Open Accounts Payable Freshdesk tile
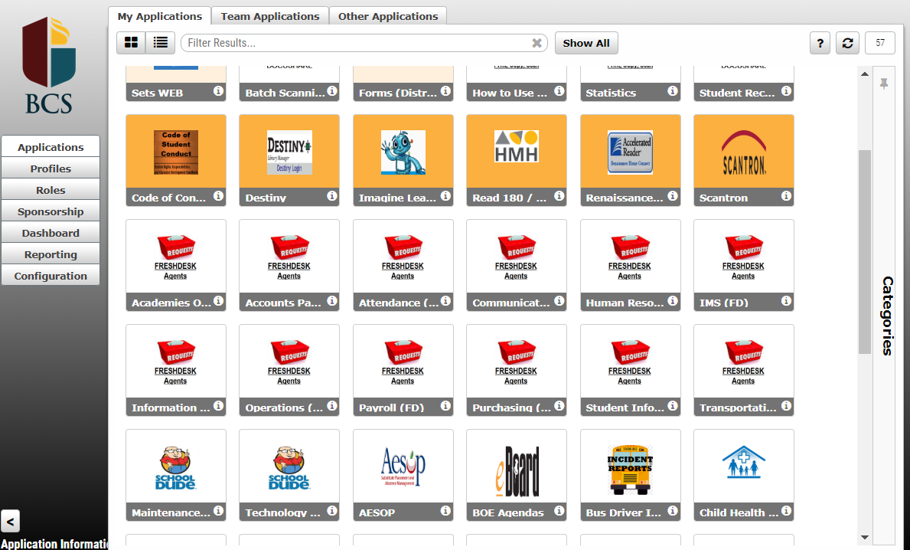This screenshot has width=910, height=550. point(289,265)
